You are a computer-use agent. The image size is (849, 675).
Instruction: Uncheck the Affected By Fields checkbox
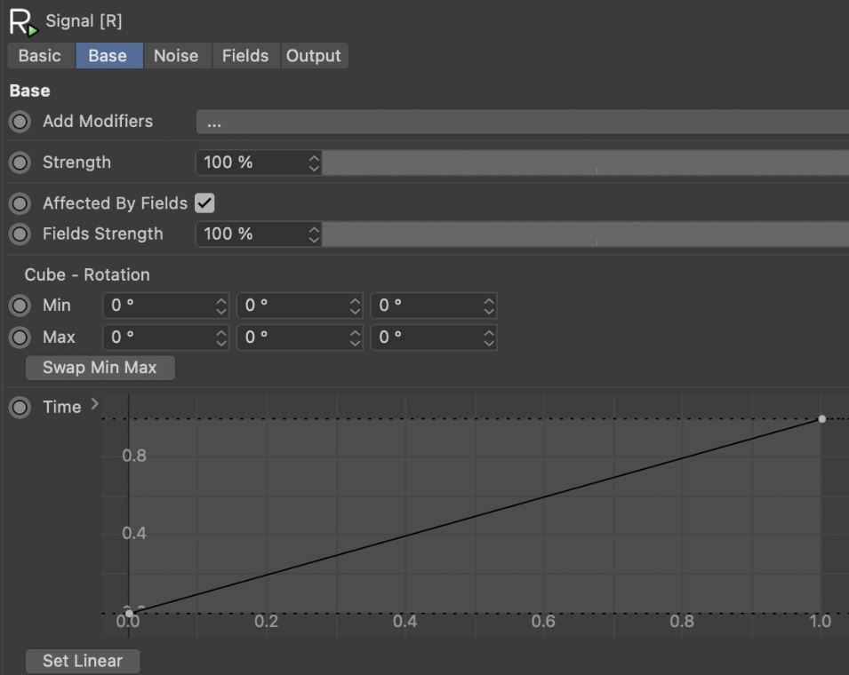[204, 203]
